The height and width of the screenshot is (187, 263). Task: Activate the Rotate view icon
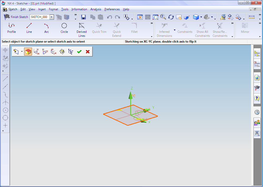coord(171,17)
